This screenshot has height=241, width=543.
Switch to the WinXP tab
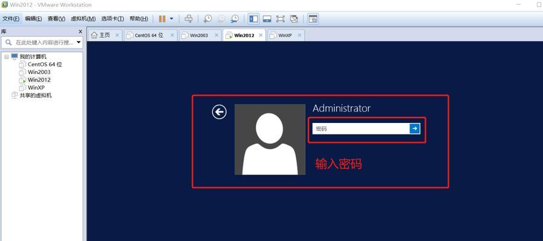285,35
